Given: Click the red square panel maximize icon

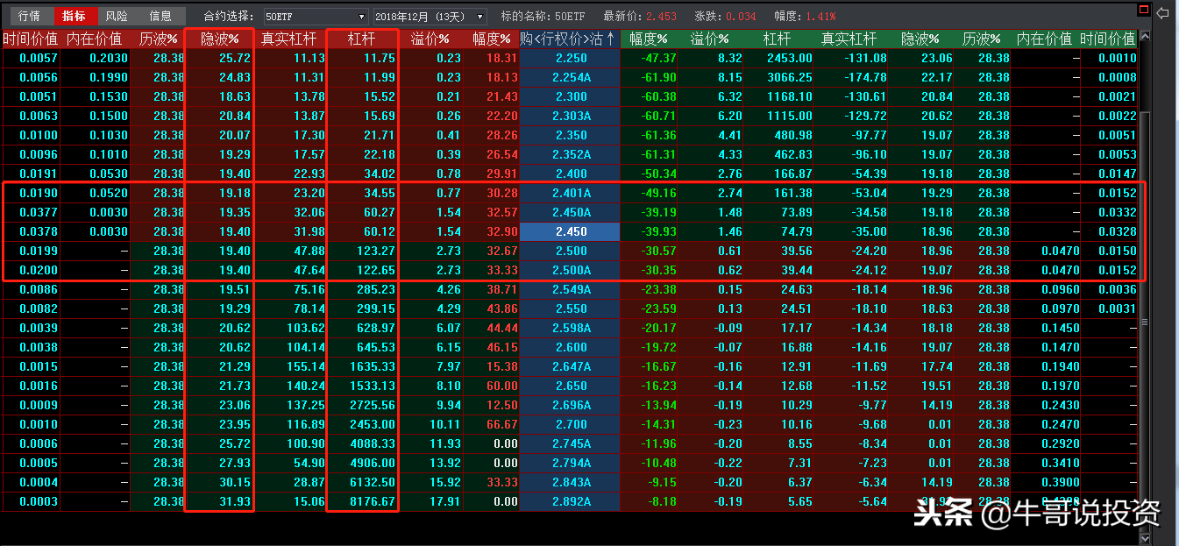Looking at the screenshot, I should pos(1142,10).
